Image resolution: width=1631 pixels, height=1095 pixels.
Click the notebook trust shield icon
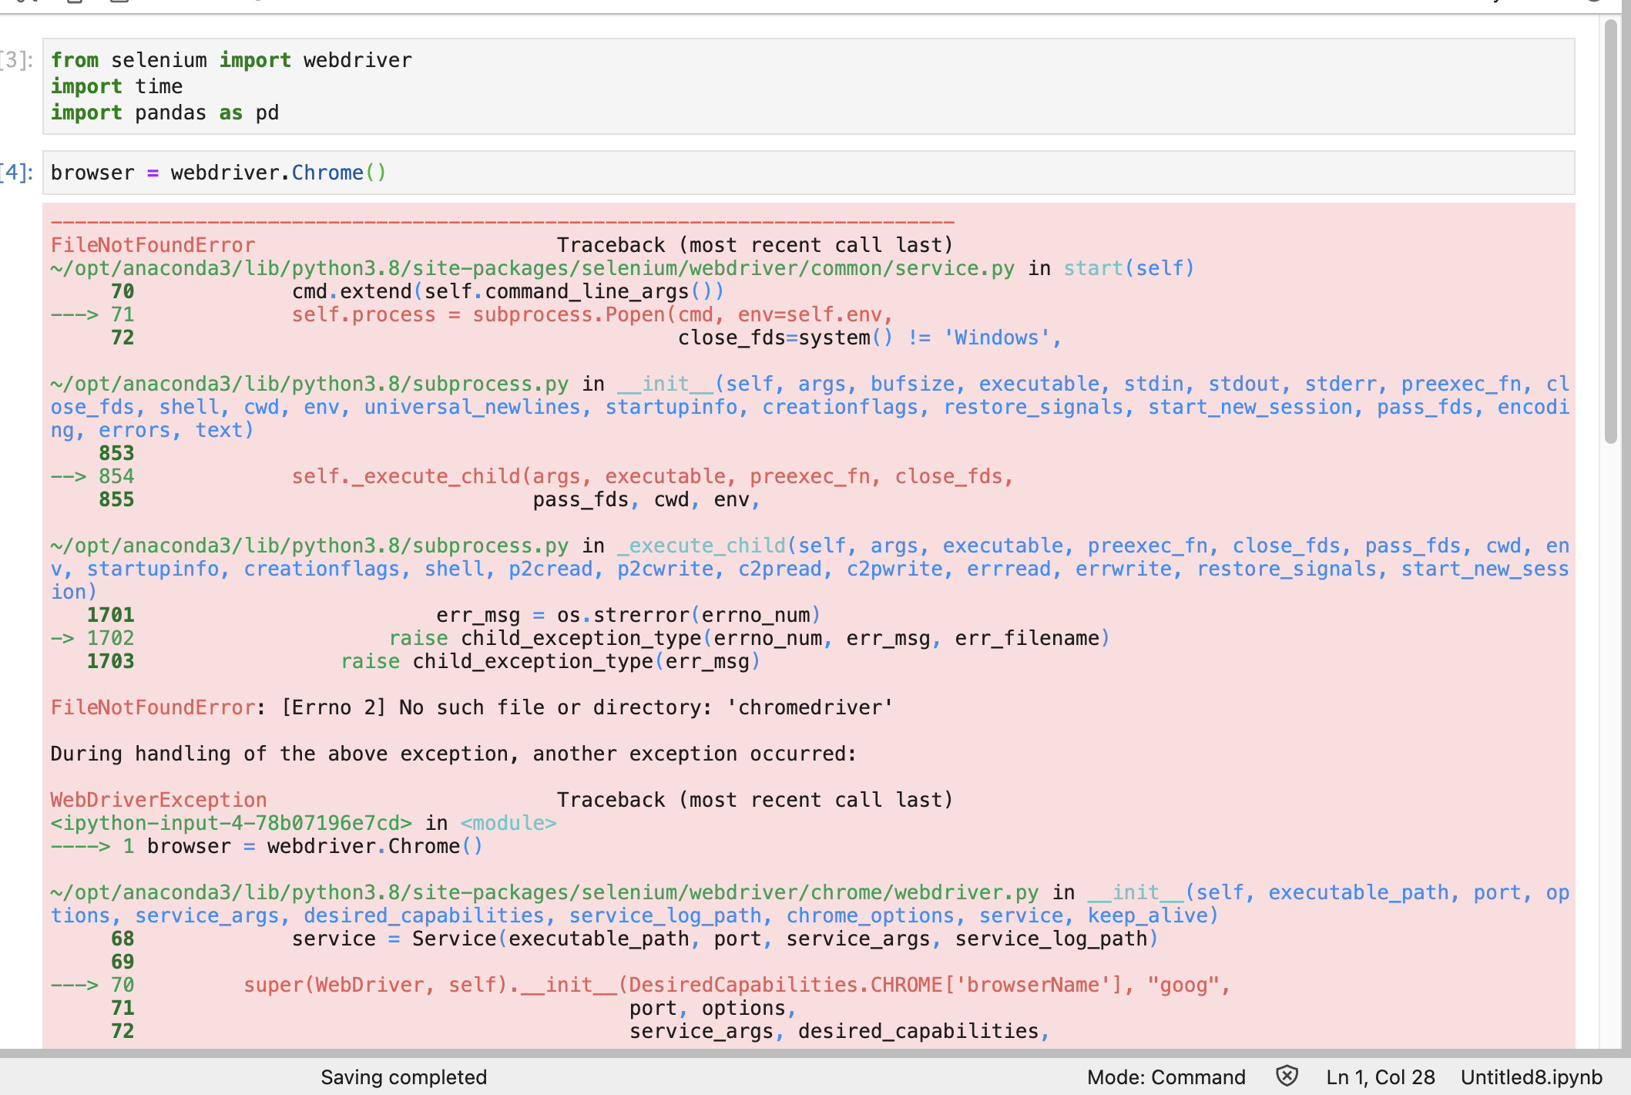pyautogui.click(x=1287, y=1076)
